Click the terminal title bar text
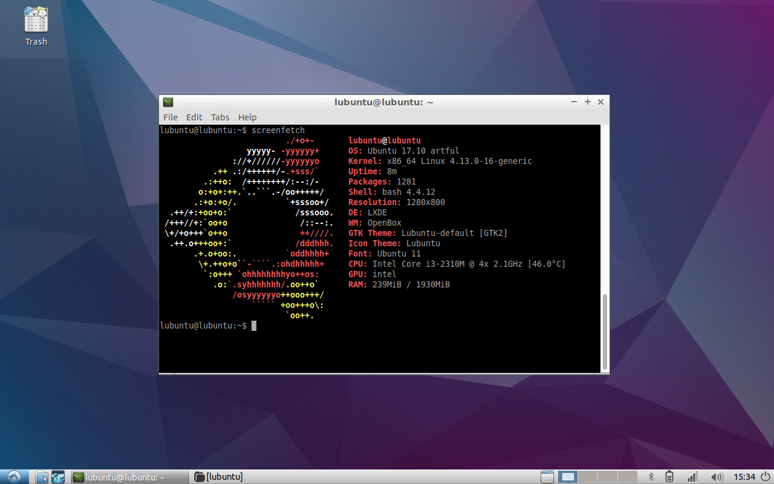The width and height of the screenshot is (774, 484). click(x=384, y=102)
